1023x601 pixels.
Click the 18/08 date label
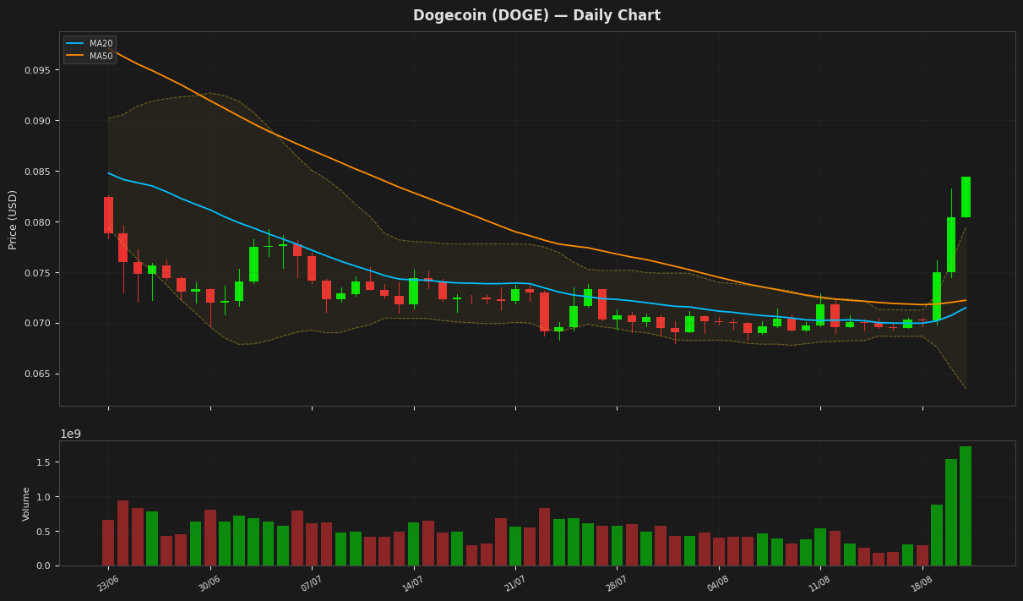point(922,583)
